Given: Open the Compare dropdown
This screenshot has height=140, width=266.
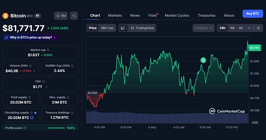Looking at the screenshot, I should pos(203,28).
